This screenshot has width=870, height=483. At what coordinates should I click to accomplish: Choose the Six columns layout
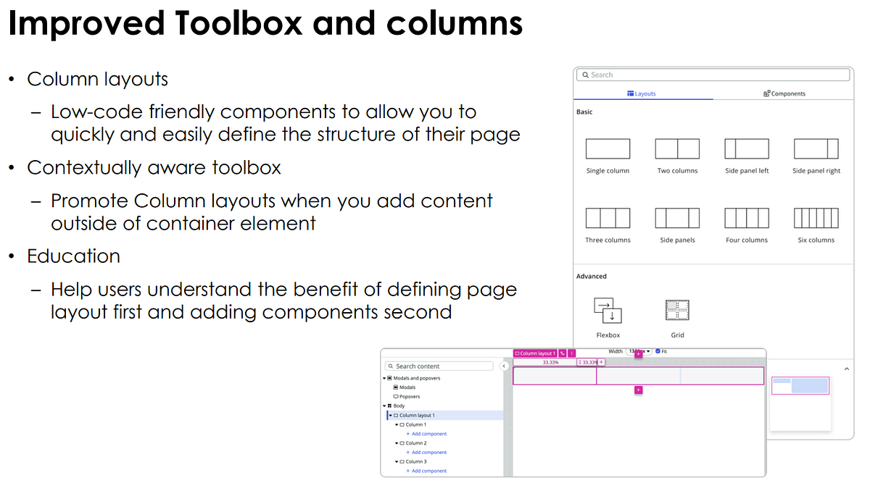point(816,219)
